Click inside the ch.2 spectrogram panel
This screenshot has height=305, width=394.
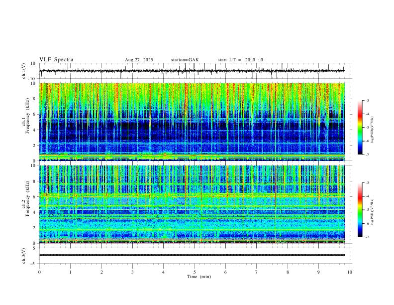[x=192, y=204]
